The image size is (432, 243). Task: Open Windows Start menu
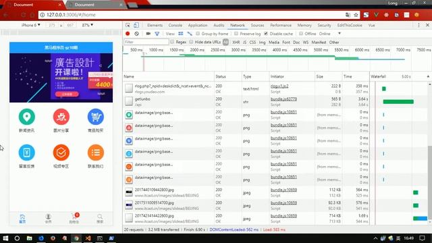[x=5, y=238]
